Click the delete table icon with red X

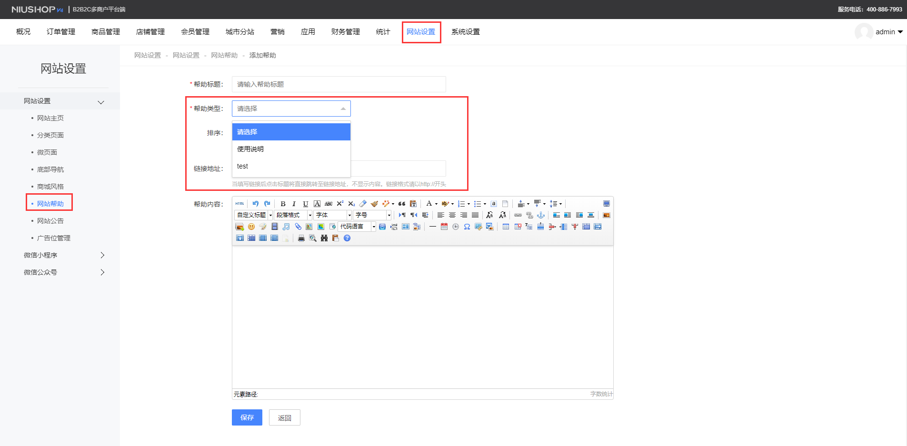(518, 227)
